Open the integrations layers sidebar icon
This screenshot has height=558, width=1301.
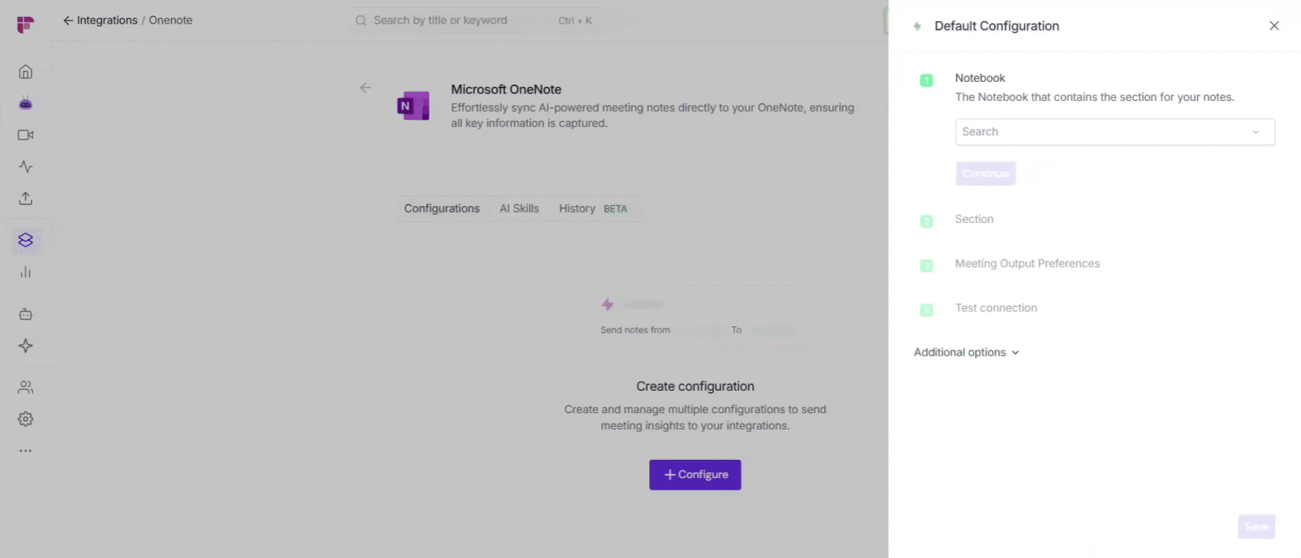(26, 240)
